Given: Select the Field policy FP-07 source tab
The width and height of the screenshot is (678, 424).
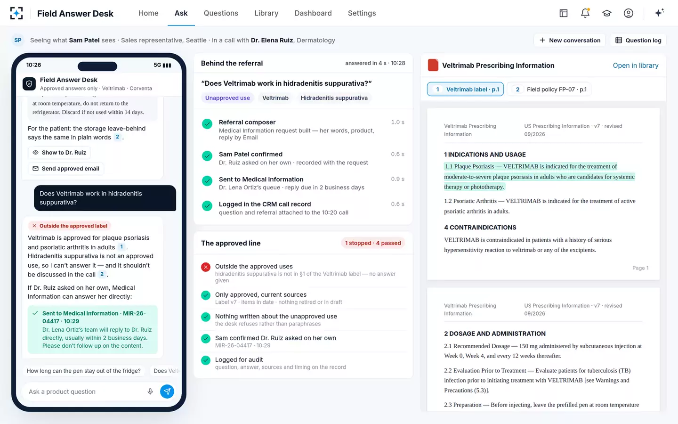Looking at the screenshot, I should coord(549,89).
